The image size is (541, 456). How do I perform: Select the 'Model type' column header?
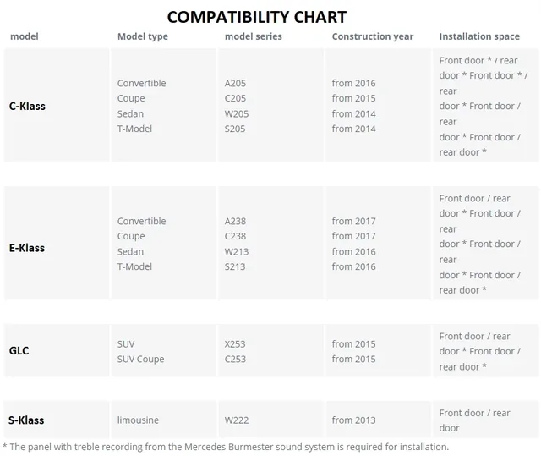(x=143, y=36)
